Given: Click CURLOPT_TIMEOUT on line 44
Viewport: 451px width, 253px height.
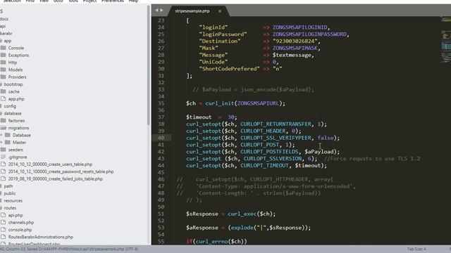Looking at the screenshot, I should 264,165.
